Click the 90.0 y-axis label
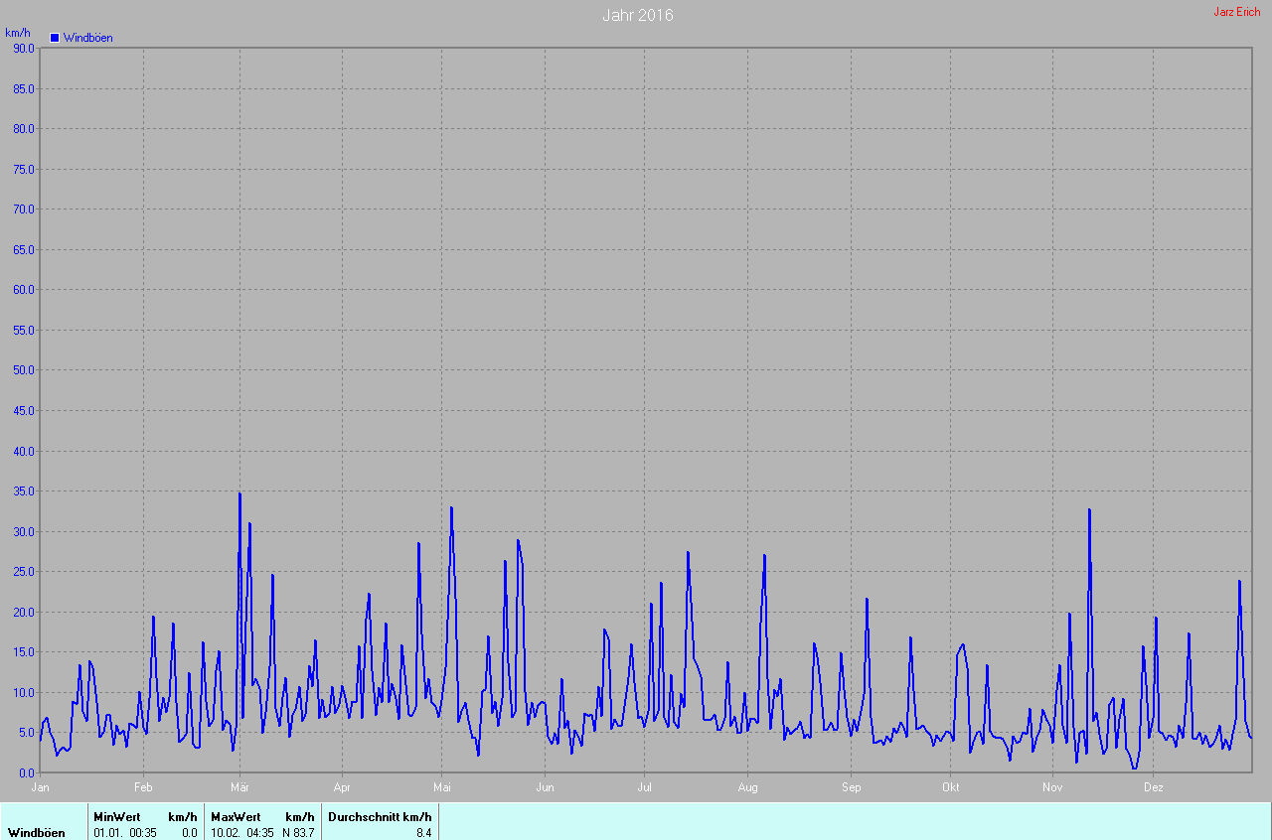The image size is (1272, 840). (24, 48)
